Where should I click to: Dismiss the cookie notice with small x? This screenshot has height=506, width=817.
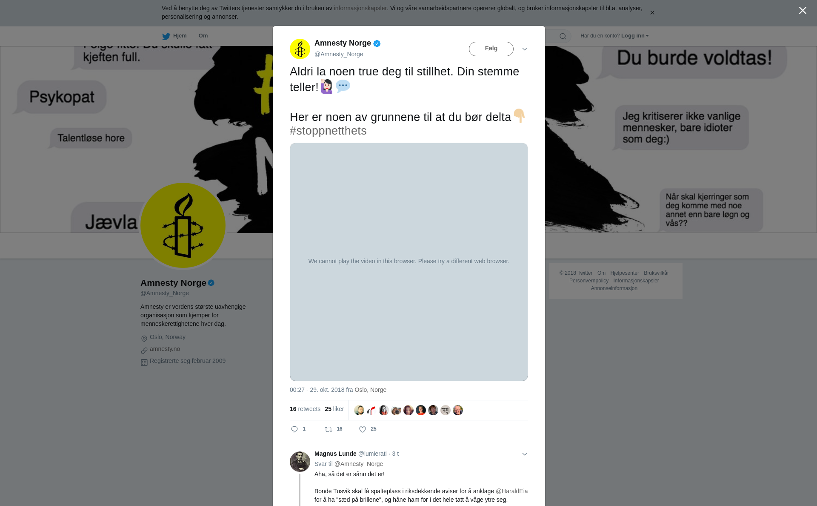652,13
